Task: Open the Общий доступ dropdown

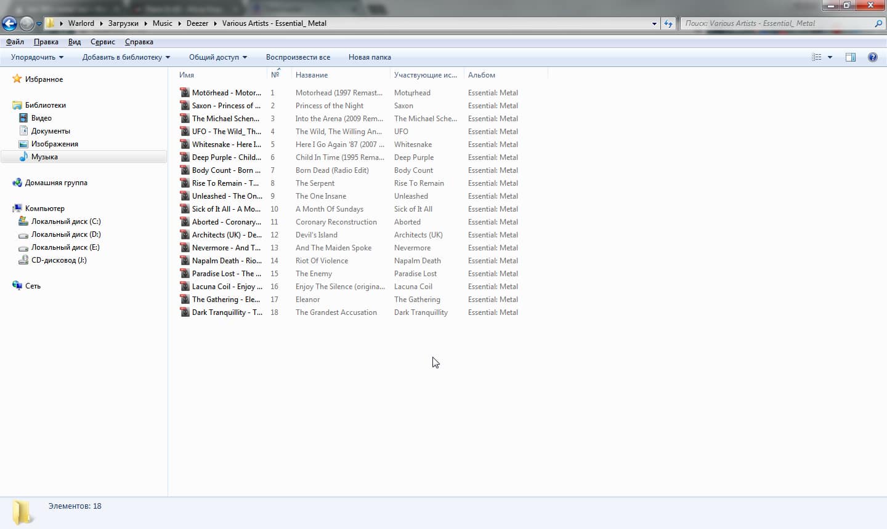Action: tap(218, 57)
